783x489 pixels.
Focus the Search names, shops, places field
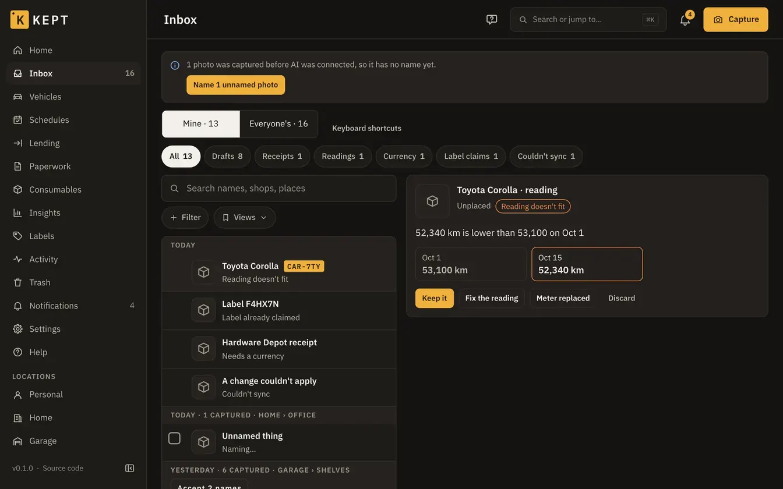[x=279, y=189]
